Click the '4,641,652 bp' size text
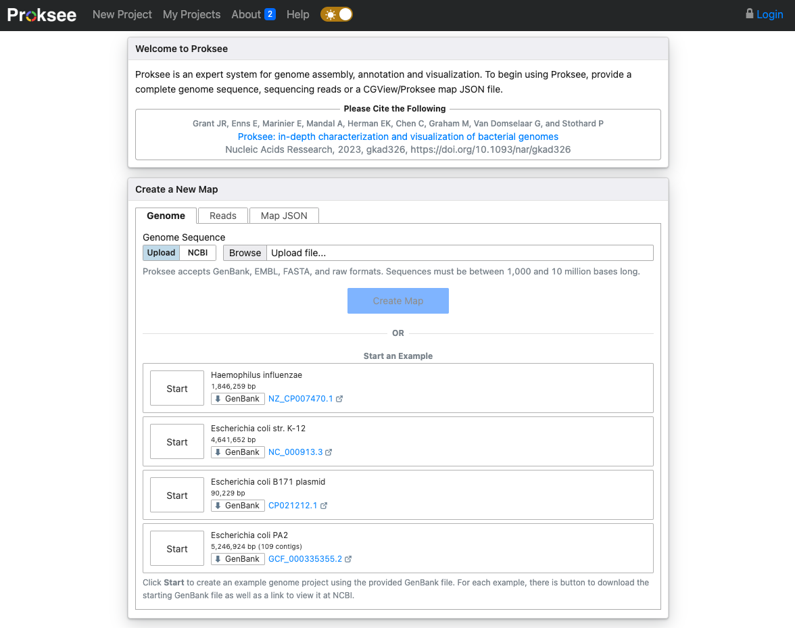The image size is (795, 628). coord(233,440)
